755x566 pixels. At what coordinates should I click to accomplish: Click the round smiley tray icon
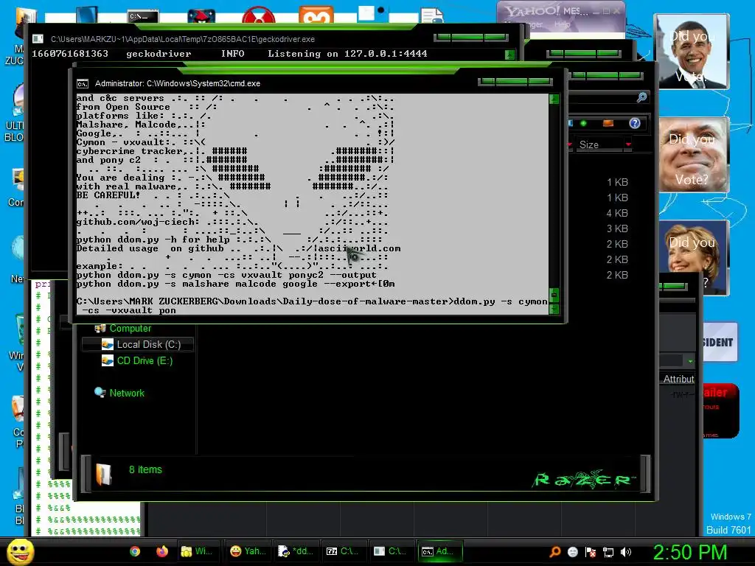pyautogui.click(x=572, y=552)
